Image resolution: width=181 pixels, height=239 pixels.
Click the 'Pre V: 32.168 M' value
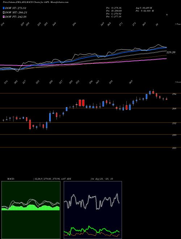pyautogui.click(x=144, y=11)
